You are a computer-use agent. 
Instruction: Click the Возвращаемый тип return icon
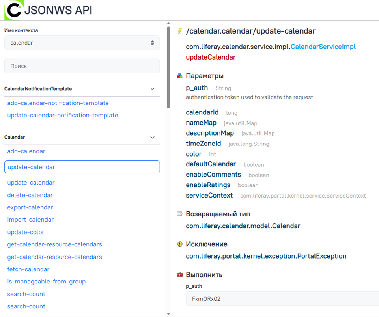[x=180, y=214]
